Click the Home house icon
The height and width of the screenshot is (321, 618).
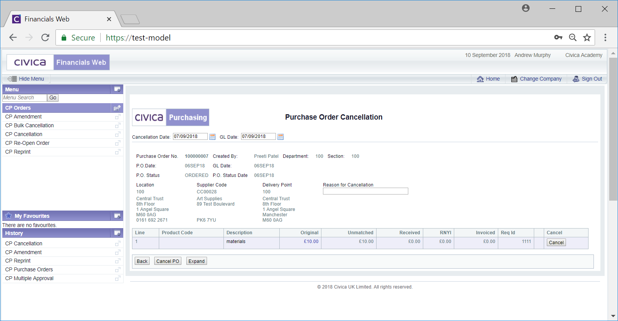pyautogui.click(x=480, y=79)
